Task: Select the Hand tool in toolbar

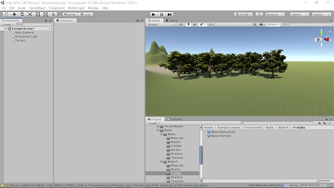Action: click(6, 14)
